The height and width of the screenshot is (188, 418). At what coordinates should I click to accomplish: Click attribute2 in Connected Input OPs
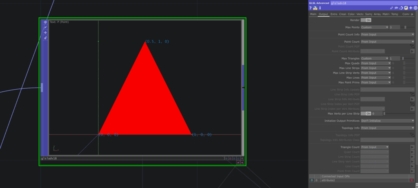click(x=329, y=180)
